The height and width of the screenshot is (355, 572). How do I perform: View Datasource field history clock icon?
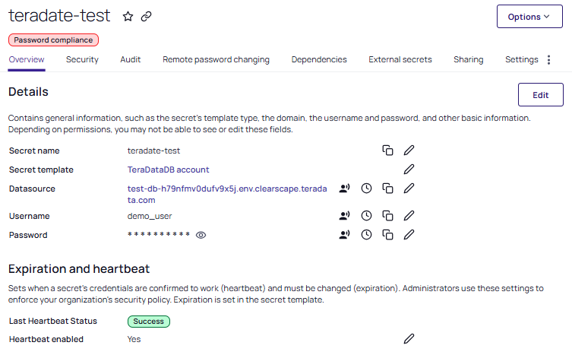click(x=366, y=189)
